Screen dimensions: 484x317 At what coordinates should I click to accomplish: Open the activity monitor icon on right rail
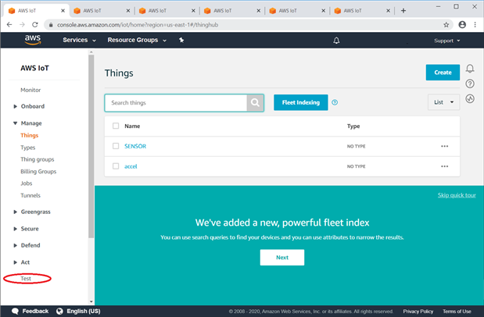(470, 98)
